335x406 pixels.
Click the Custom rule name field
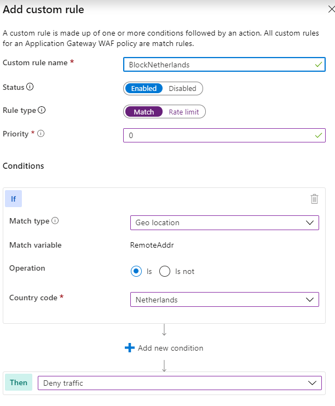tap(224, 65)
